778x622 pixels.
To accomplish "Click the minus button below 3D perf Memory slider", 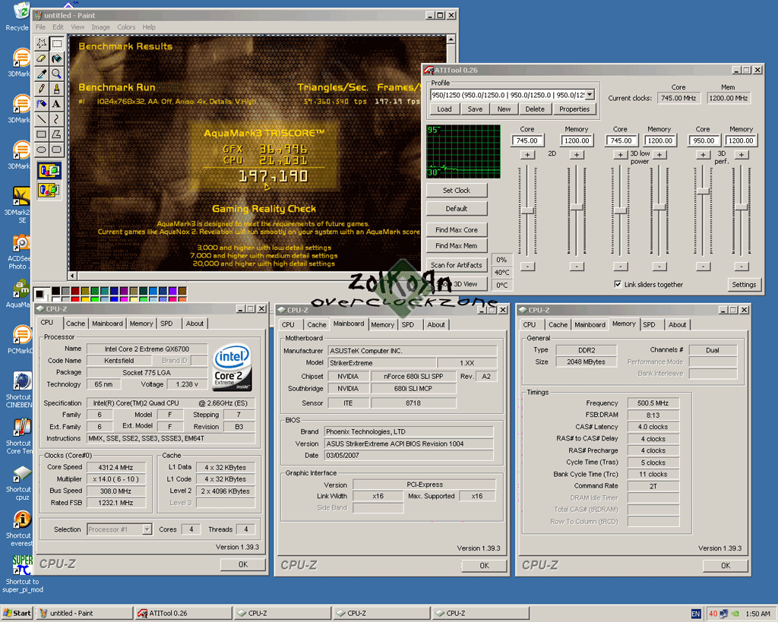I will click(x=742, y=267).
